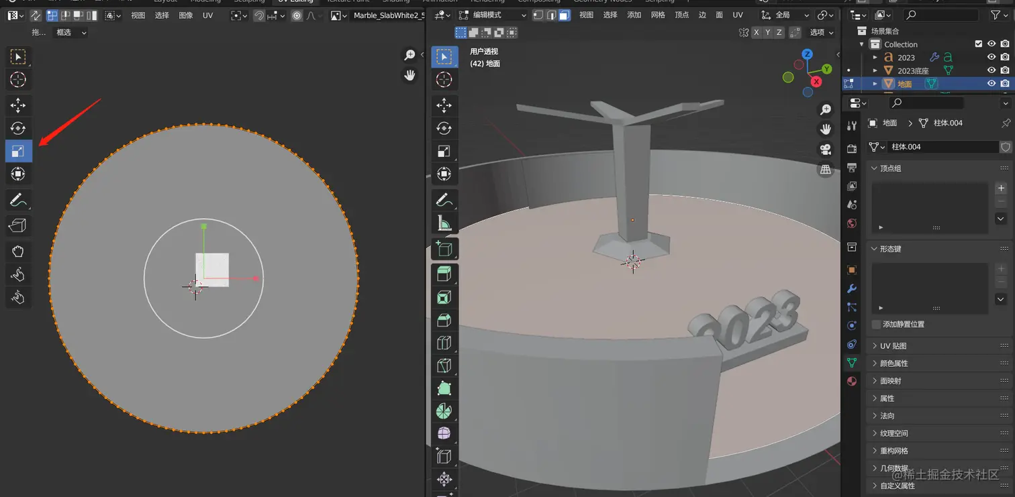Select the Select Box tool in 3D viewport
The height and width of the screenshot is (497, 1015).
(444, 57)
